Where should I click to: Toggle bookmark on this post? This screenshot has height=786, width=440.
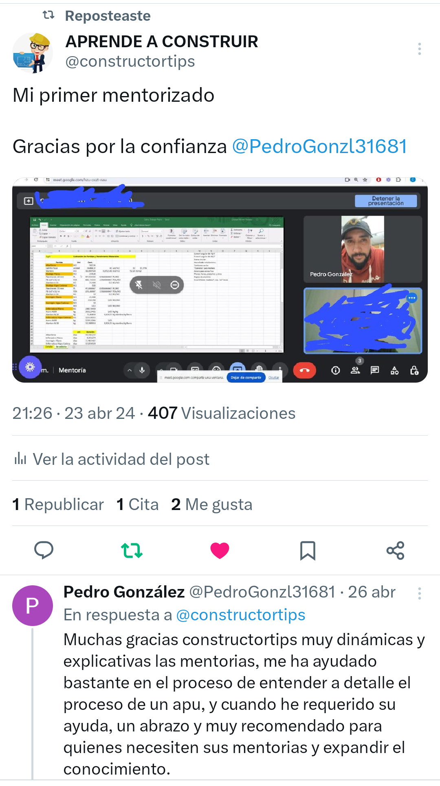click(x=308, y=550)
